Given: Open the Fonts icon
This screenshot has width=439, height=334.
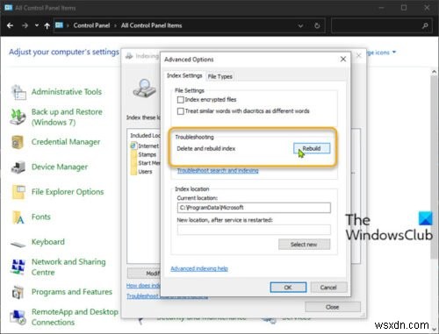Looking at the screenshot, I should (x=18, y=217).
